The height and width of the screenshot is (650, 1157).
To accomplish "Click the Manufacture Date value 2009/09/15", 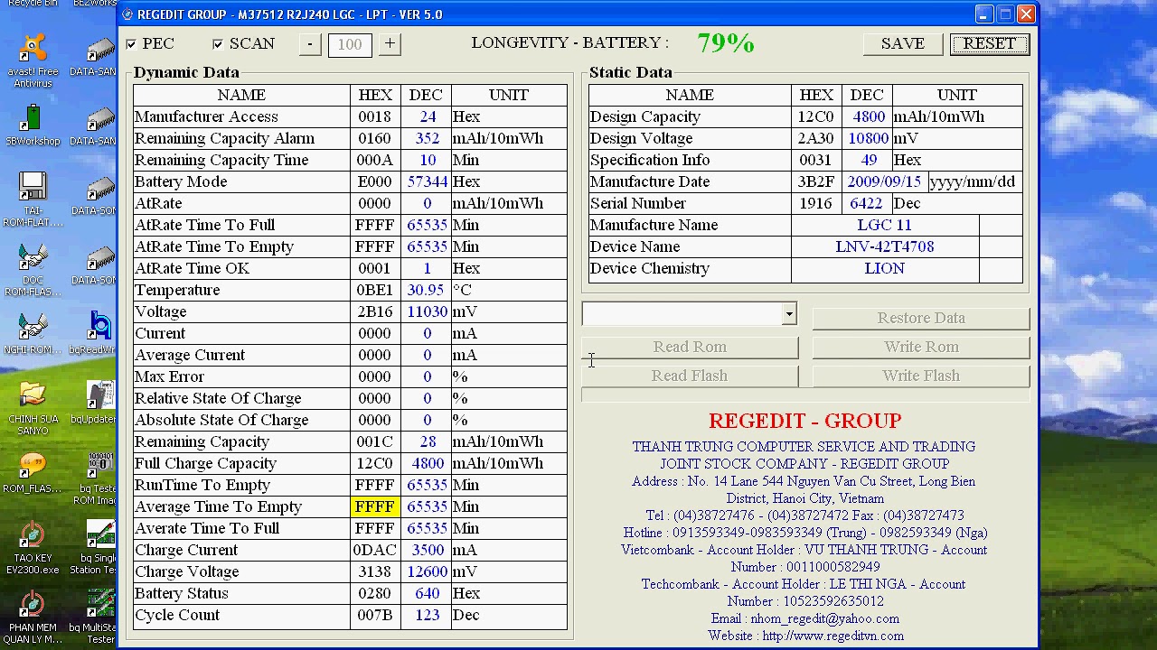I will [884, 181].
